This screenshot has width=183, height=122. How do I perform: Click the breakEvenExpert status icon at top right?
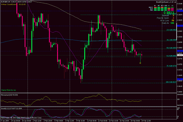pos(175,2)
